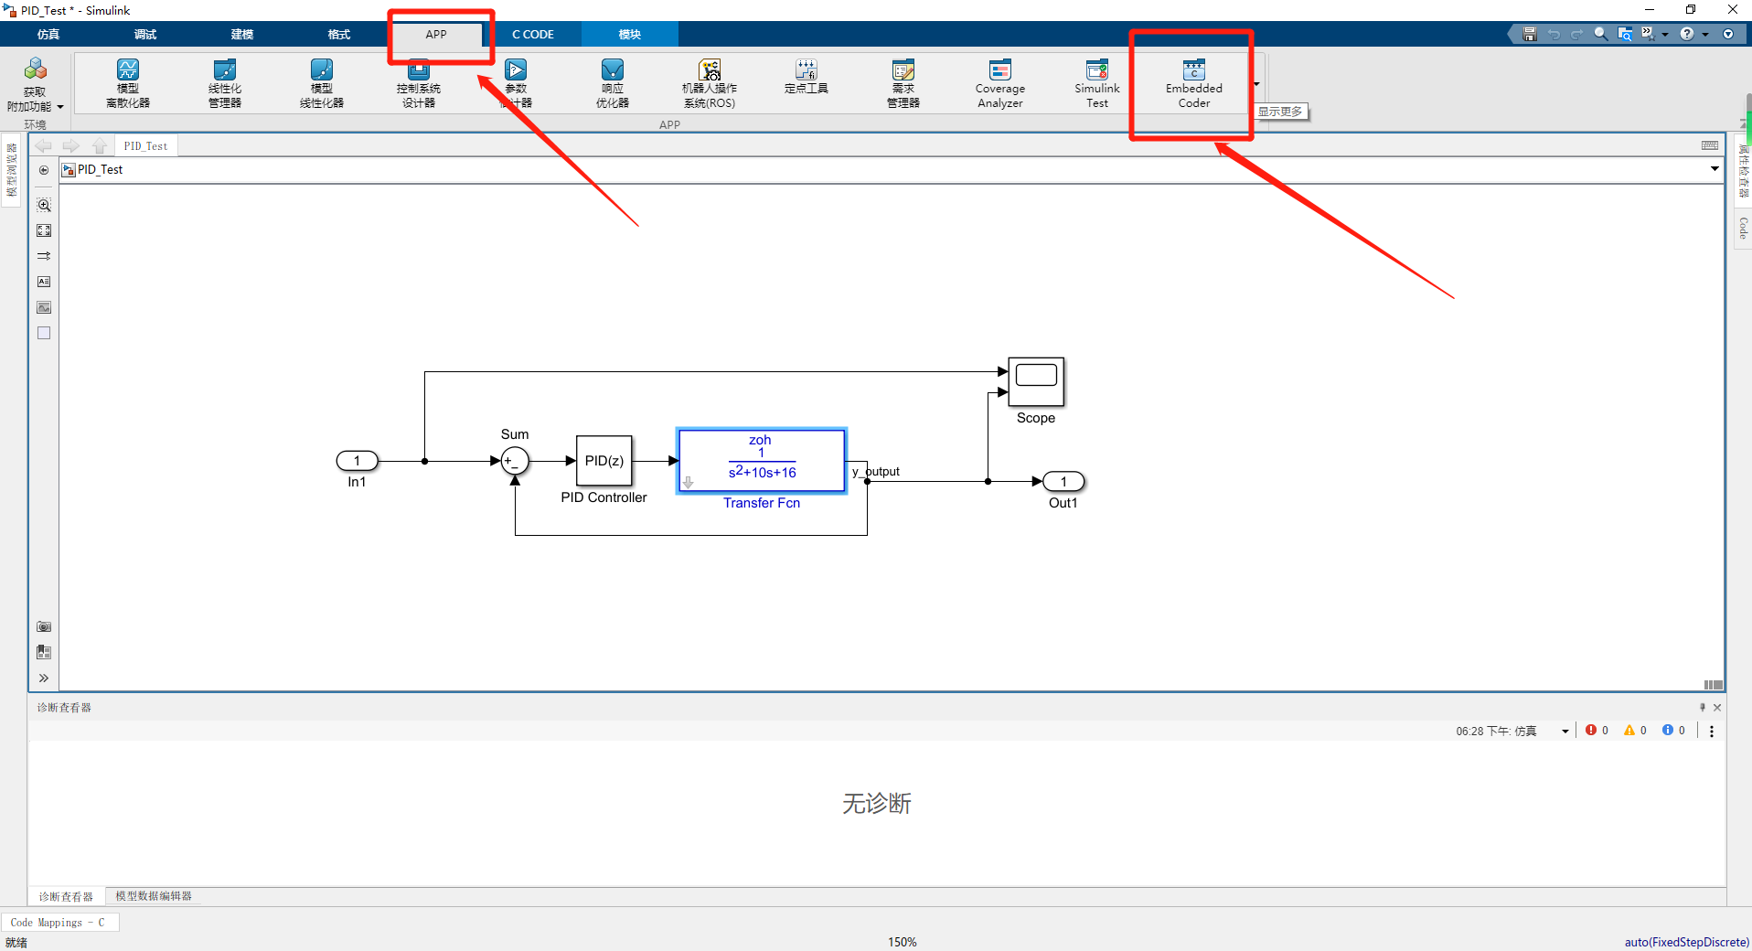Image resolution: width=1752 pixels, height=951 pixels.
Task: Toggle the Zoom tool in the left palette
Action: pos(43,205)
